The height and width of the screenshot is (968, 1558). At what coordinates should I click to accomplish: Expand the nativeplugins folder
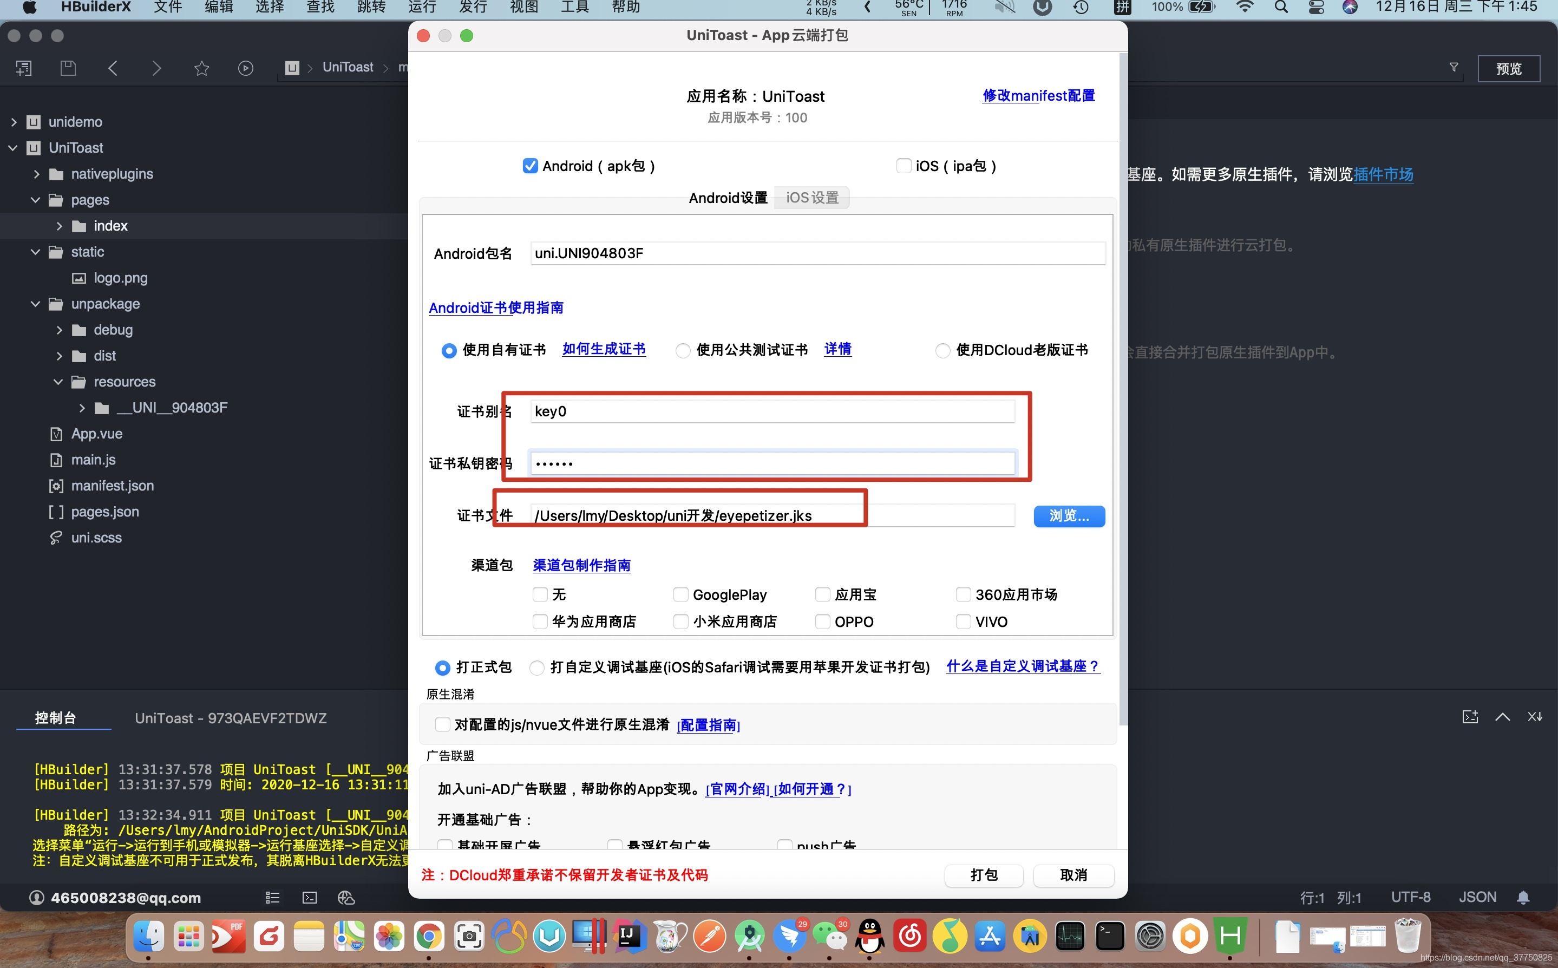36,174
